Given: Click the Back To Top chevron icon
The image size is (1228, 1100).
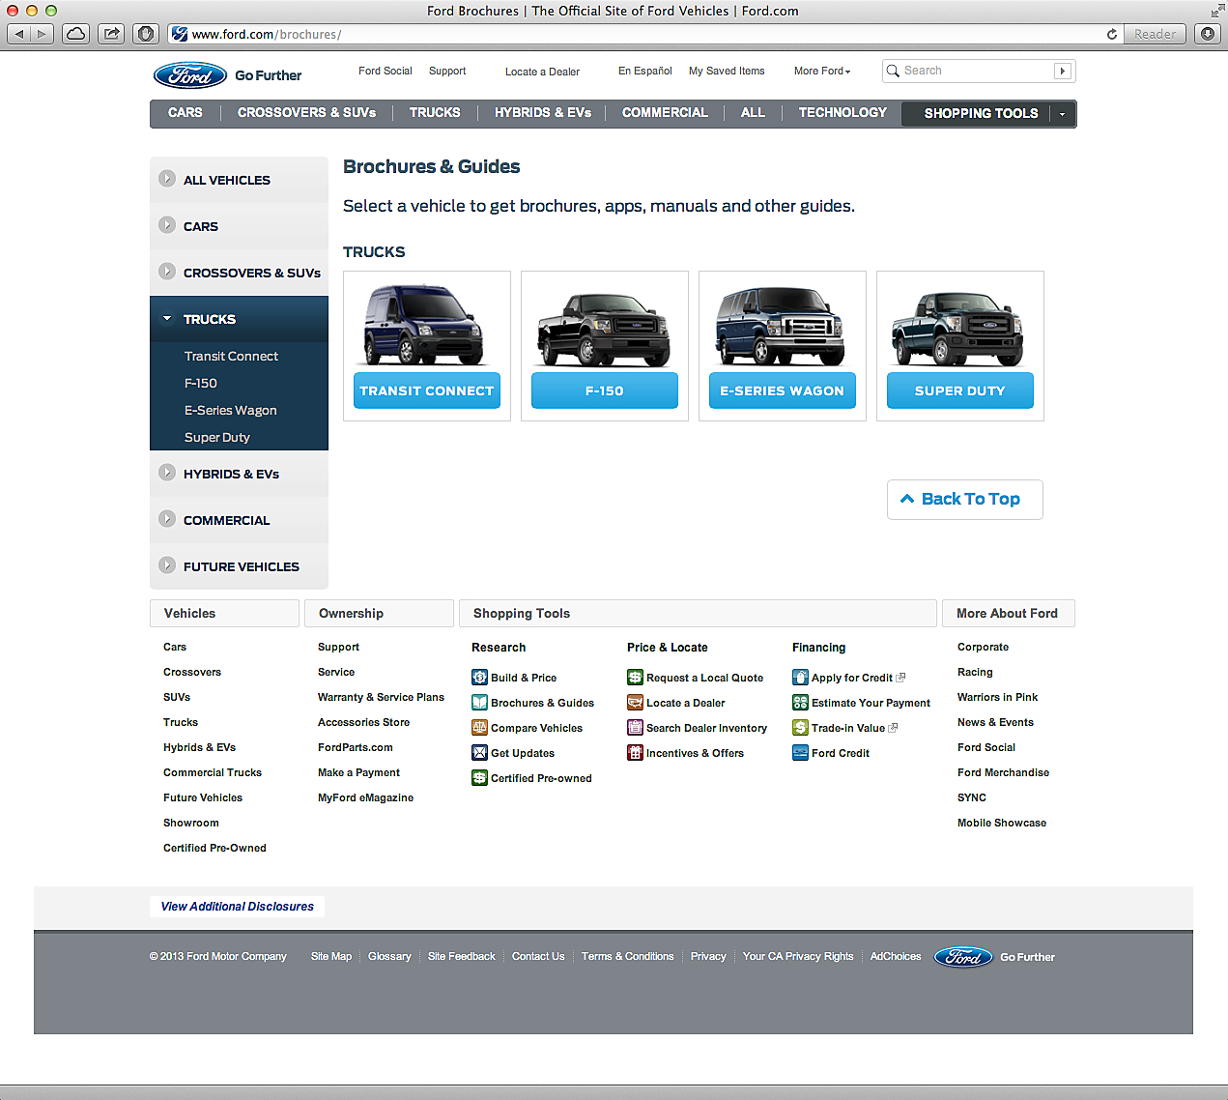Looking at the screenshot, I should tap(907, 499).
